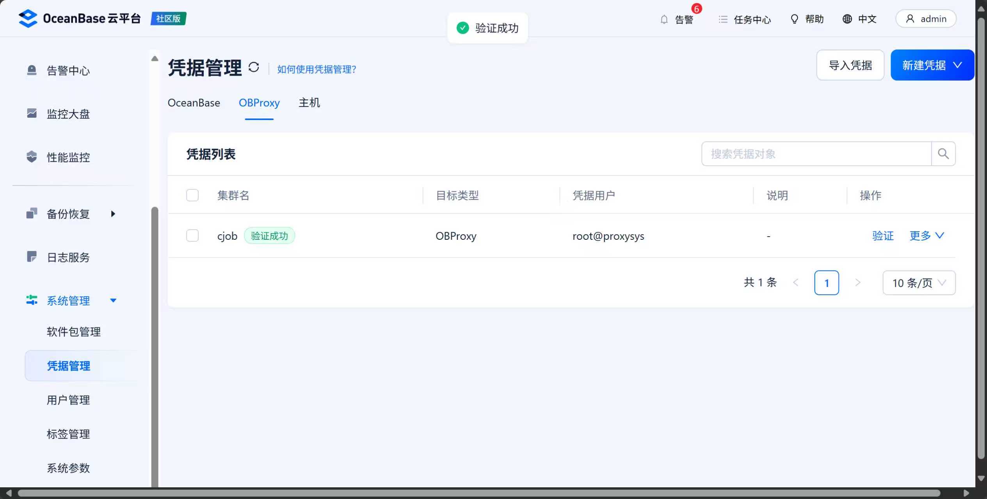Click the previous page arrow
This screenshot has width=987, height=499.
tap(796, 283)
